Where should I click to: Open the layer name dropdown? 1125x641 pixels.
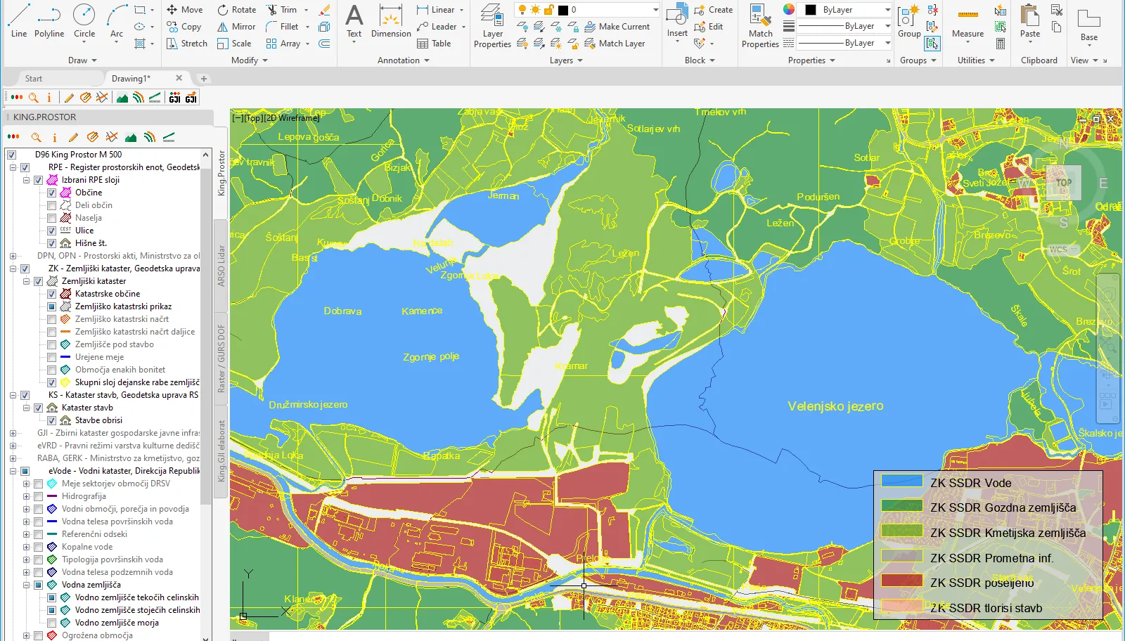coord(655,10)
